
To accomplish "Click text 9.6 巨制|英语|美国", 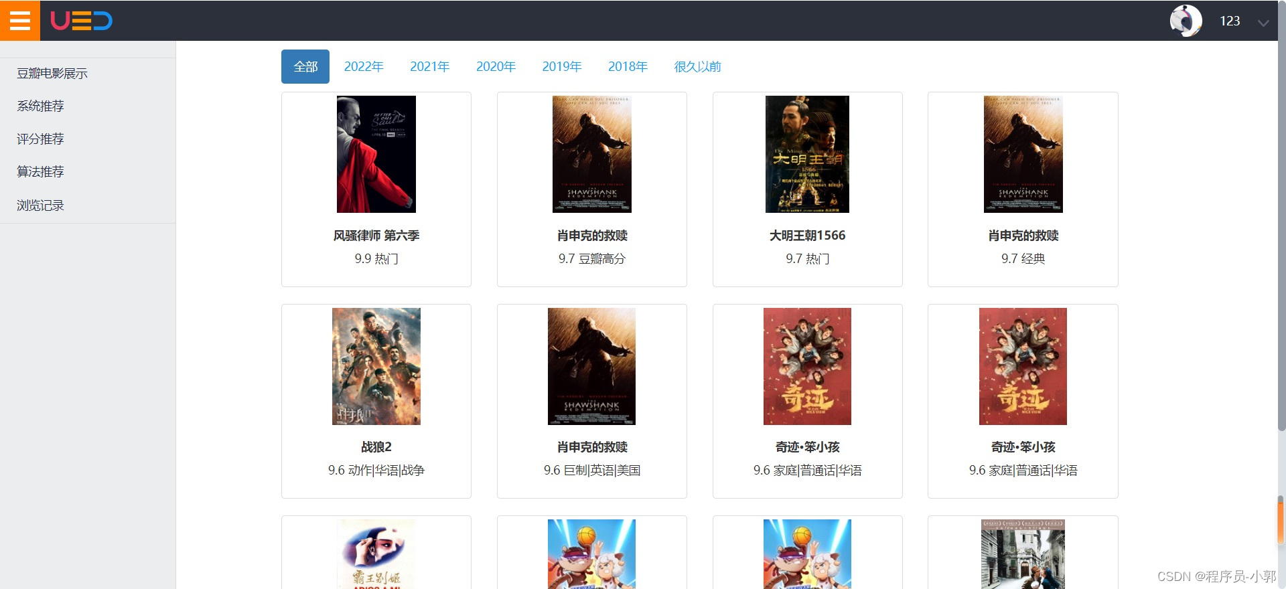I will point(592,471).
